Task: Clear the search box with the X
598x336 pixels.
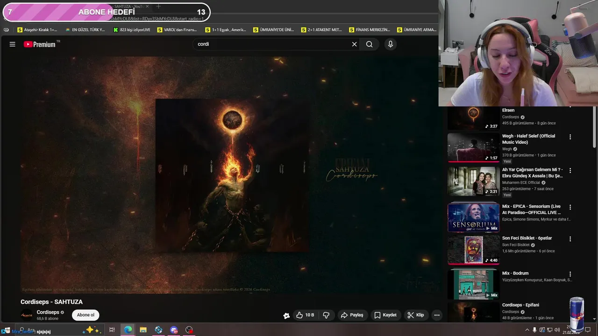Action: (354, 44)
